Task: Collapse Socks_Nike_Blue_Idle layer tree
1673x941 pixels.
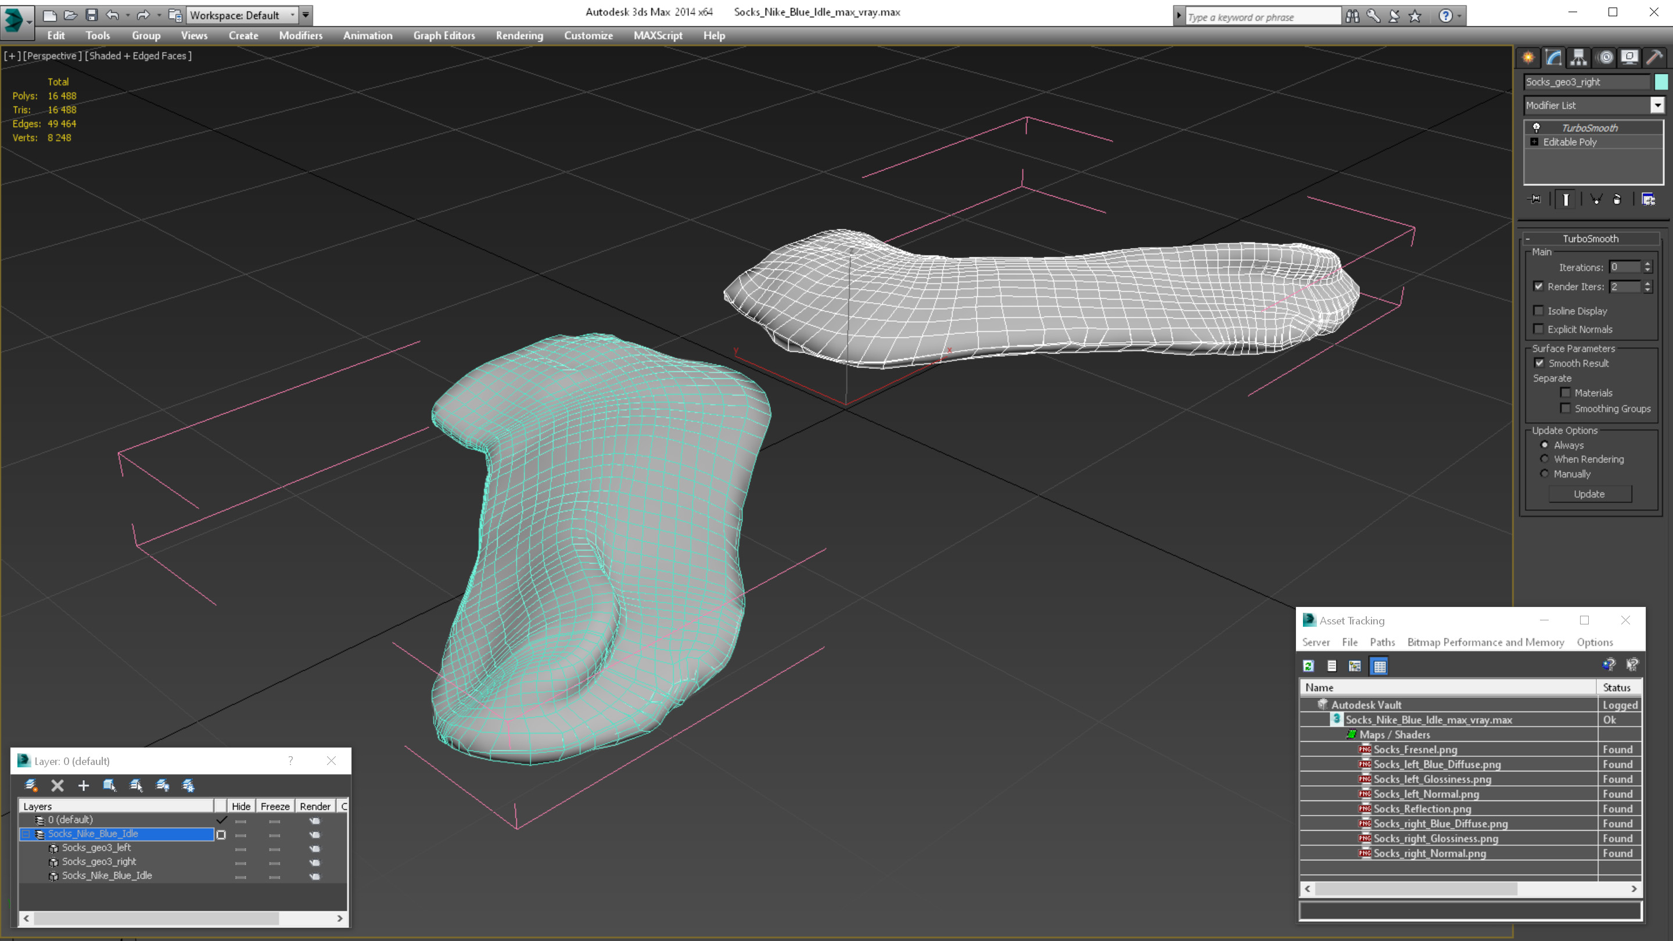Action: point(26,834)
